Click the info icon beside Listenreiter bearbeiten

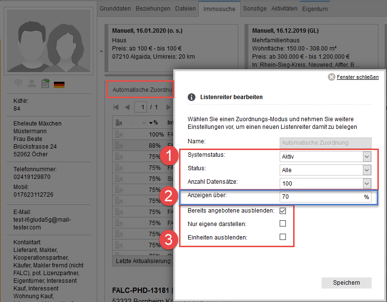191,97
